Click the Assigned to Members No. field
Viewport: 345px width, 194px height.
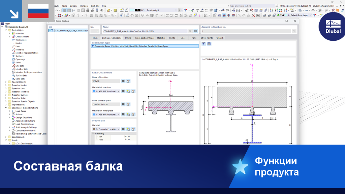tap(246, 31)
